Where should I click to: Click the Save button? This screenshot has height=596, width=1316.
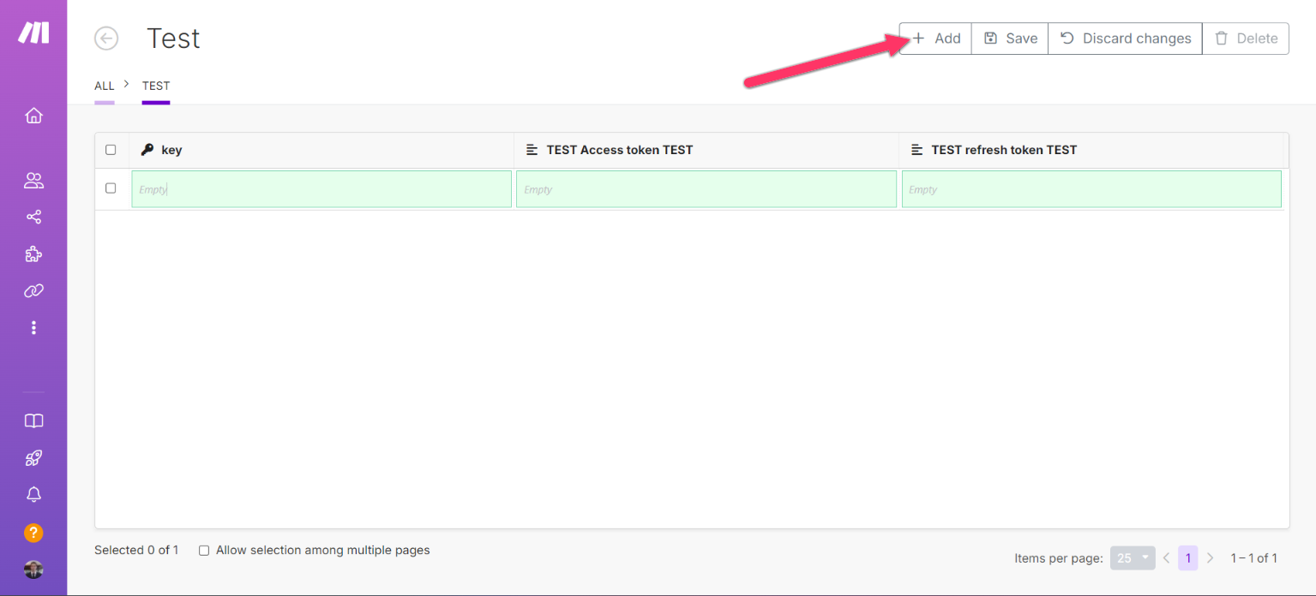1010,39
